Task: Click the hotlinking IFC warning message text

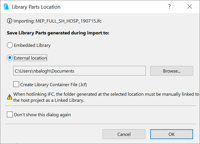Action: click(x=106, y=97)
